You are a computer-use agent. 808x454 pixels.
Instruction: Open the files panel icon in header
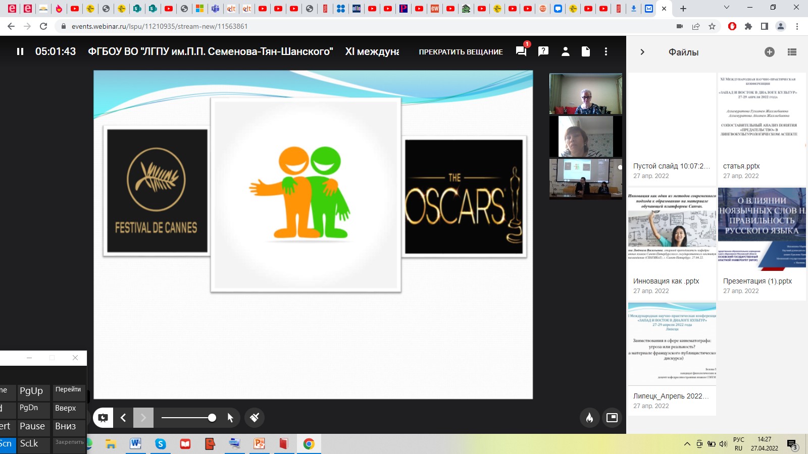point(586,51)
